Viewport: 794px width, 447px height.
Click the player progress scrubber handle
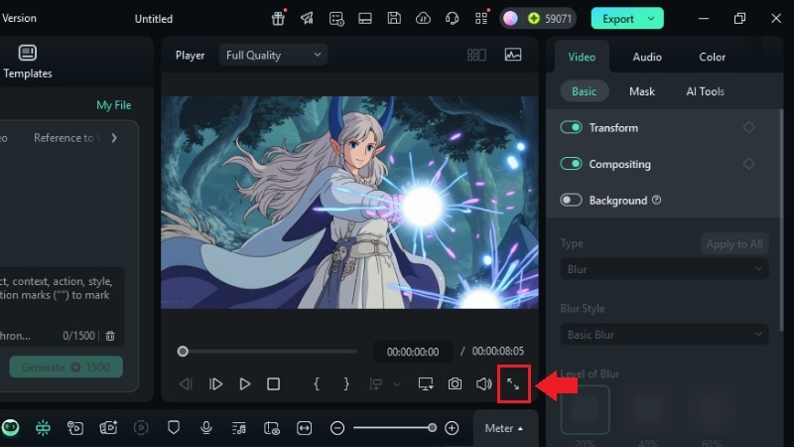(183, 352)
